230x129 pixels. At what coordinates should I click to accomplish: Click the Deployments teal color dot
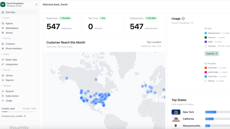coord(206,33)
